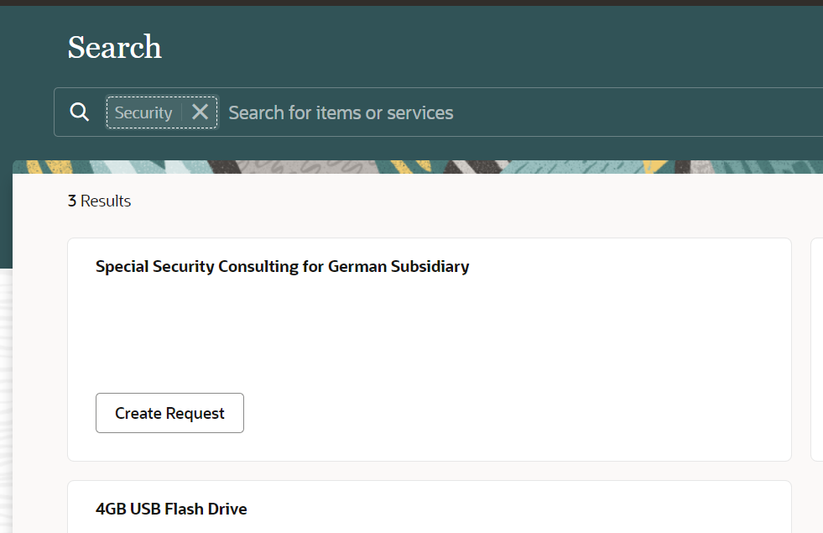The image size is (823, 533).
Task: Click the empty space right of Create Request
Action: click(x=503, y=413)
